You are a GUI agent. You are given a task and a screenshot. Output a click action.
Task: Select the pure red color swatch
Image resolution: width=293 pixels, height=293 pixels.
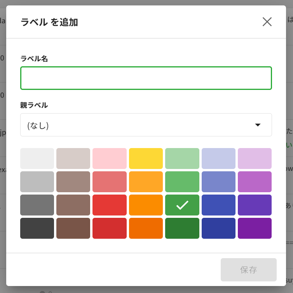(x=110, y=205)
